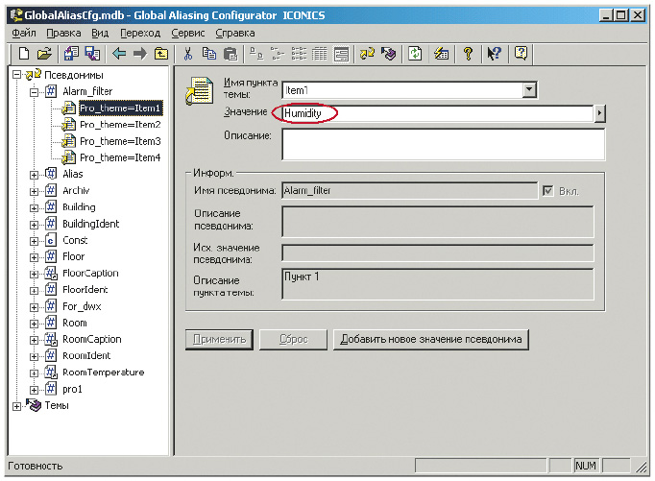
Task: Select the Floor tree item
Action: pos(74,256)
